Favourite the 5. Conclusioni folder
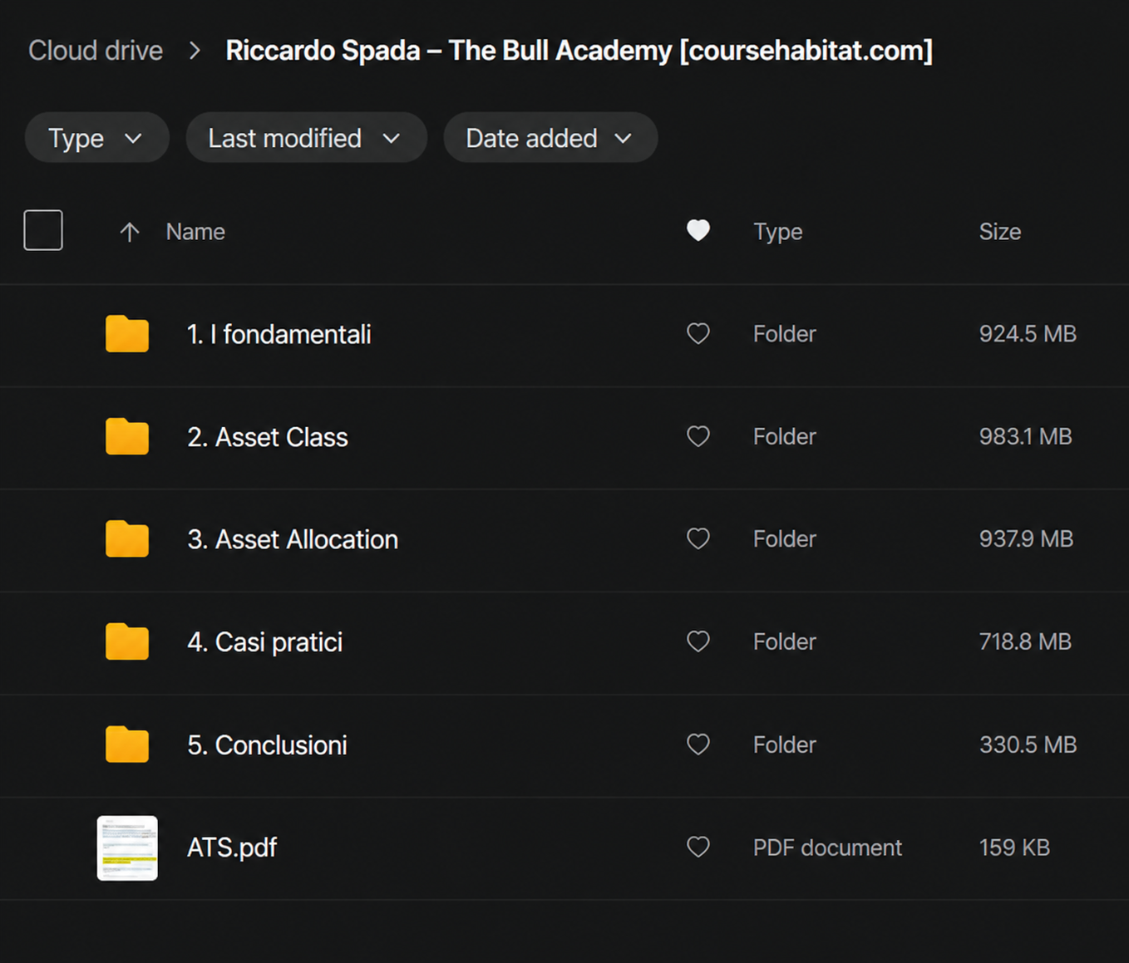Screen dimensions: 1129x963 click(698, 744)
